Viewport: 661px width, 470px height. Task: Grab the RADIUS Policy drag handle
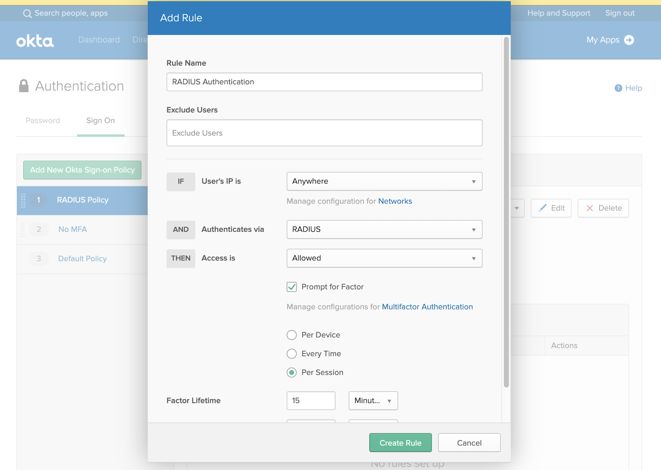[x=23, y=200]
